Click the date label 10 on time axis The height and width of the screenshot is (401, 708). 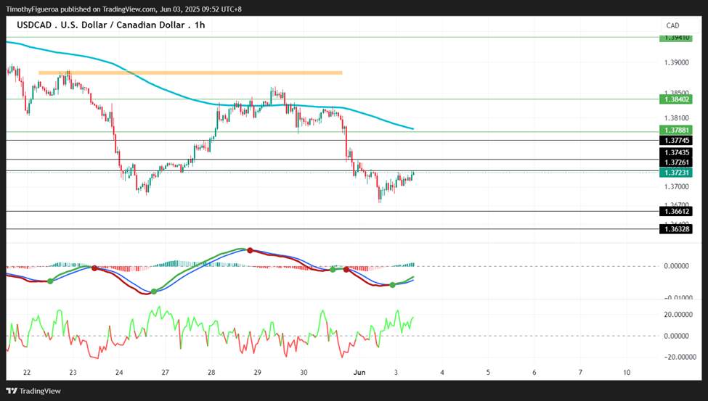coord(626,373)
